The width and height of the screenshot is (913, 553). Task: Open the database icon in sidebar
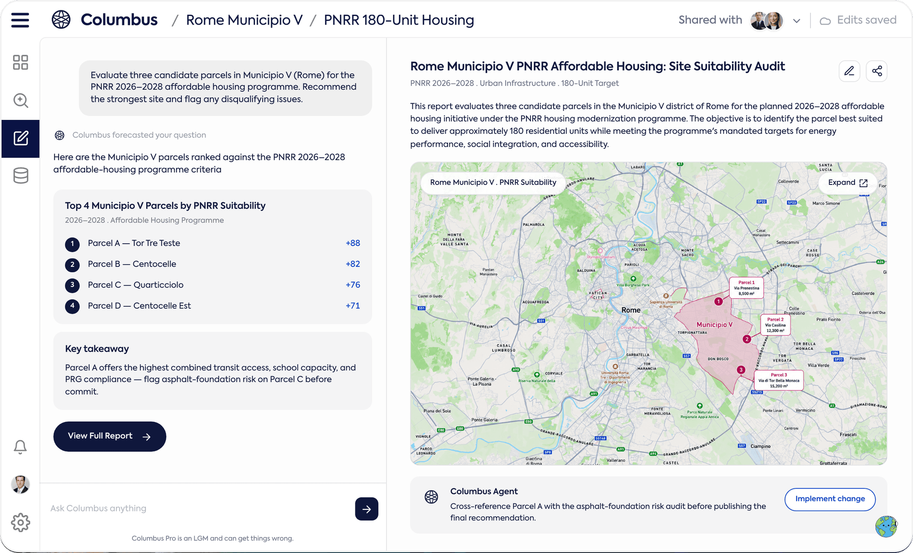point(21,176)
